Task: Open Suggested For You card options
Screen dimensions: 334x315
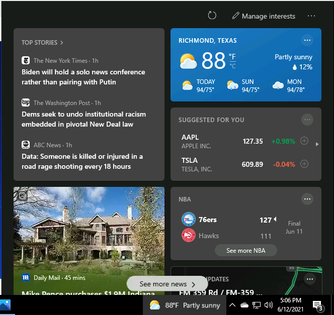Action: click(x=307, y=120)
